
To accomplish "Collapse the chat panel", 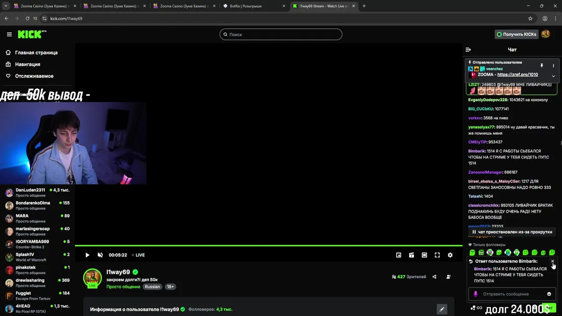I will pos(468,50).
